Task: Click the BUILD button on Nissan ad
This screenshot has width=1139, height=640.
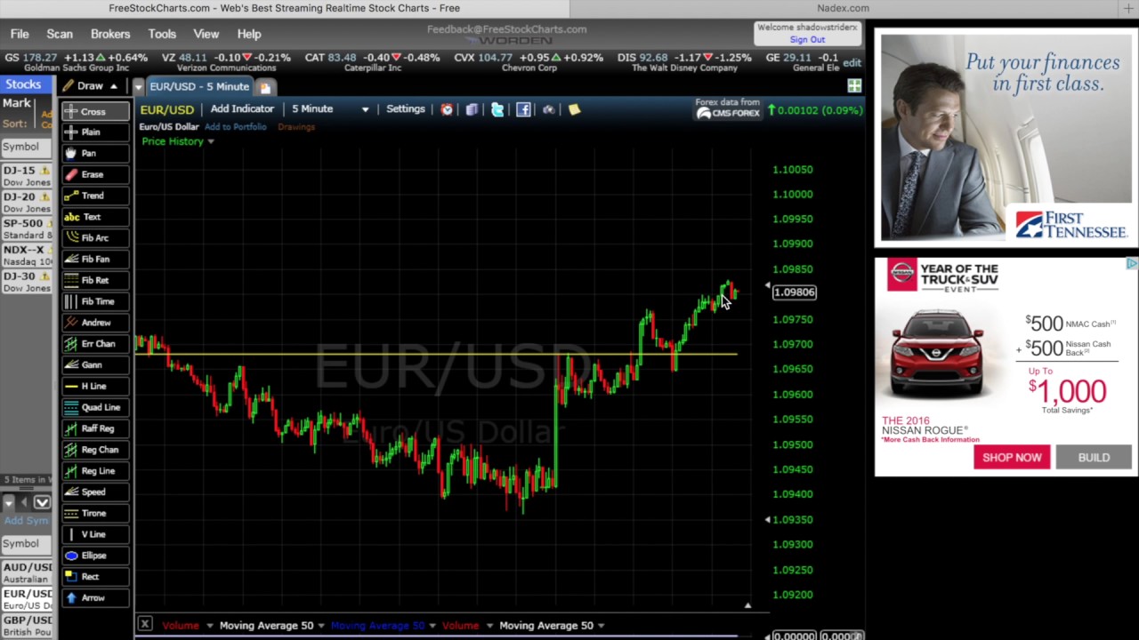Action: (x=1094, y=457)
